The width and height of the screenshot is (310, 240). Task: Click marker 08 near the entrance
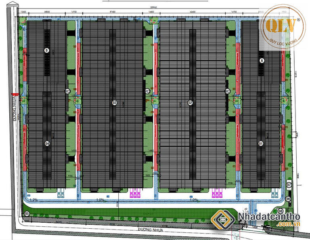click(x=280, y=211)
